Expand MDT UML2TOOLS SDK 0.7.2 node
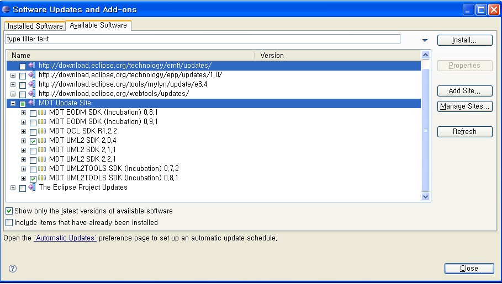Screen dimensions: 502x284 [x=23, y=169]
